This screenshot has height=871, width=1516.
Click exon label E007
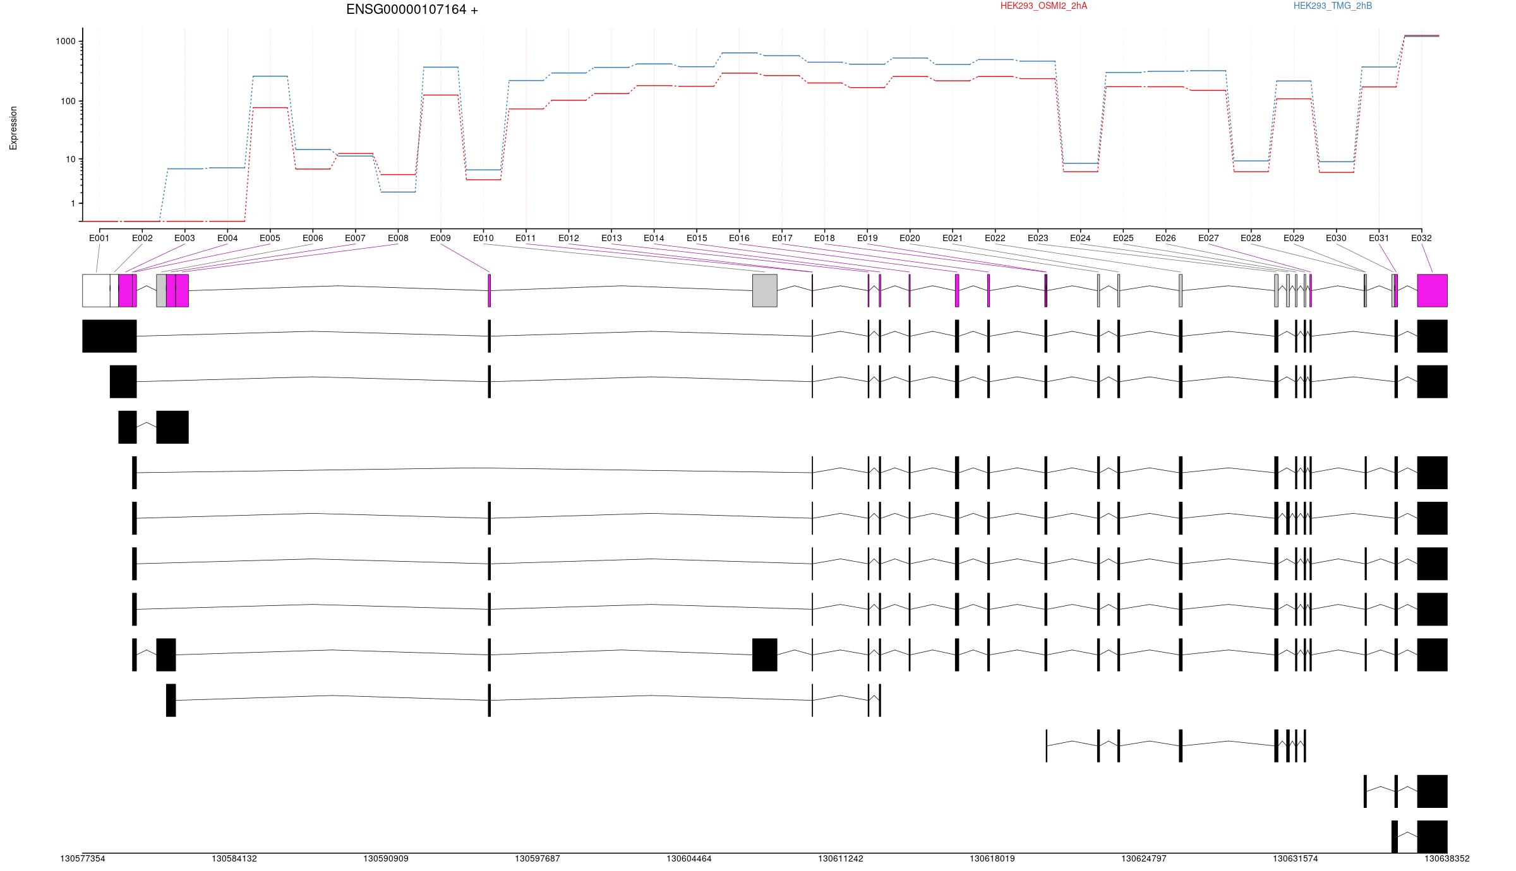(355, 238)
